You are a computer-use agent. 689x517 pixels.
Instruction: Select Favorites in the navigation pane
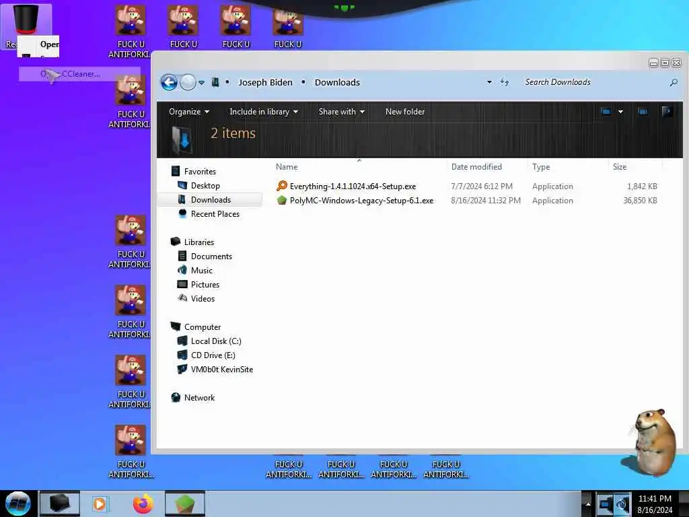click(x=200, y=172)
